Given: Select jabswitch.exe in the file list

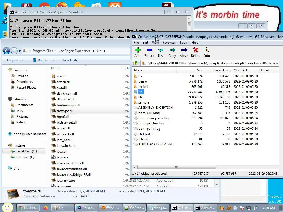Looking at the screenshot, I should point(66,146).
